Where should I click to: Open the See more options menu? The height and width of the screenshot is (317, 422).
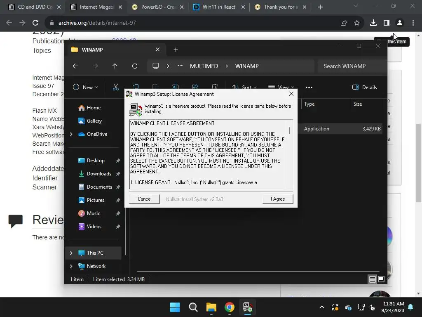(309, 88)
